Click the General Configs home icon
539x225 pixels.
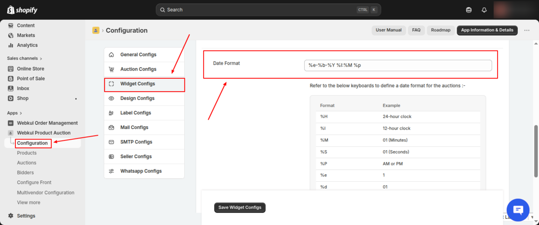(111, 55)
